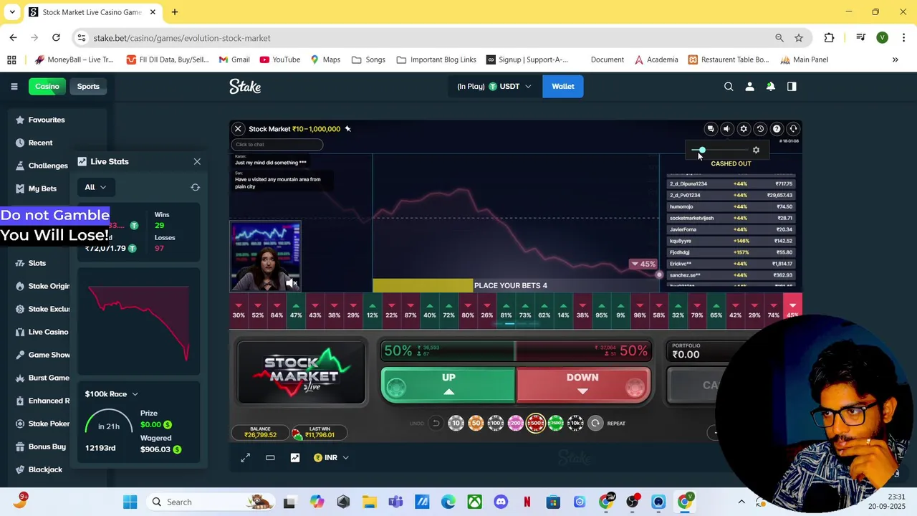Select the 2500 chip

tap(555, 424)
